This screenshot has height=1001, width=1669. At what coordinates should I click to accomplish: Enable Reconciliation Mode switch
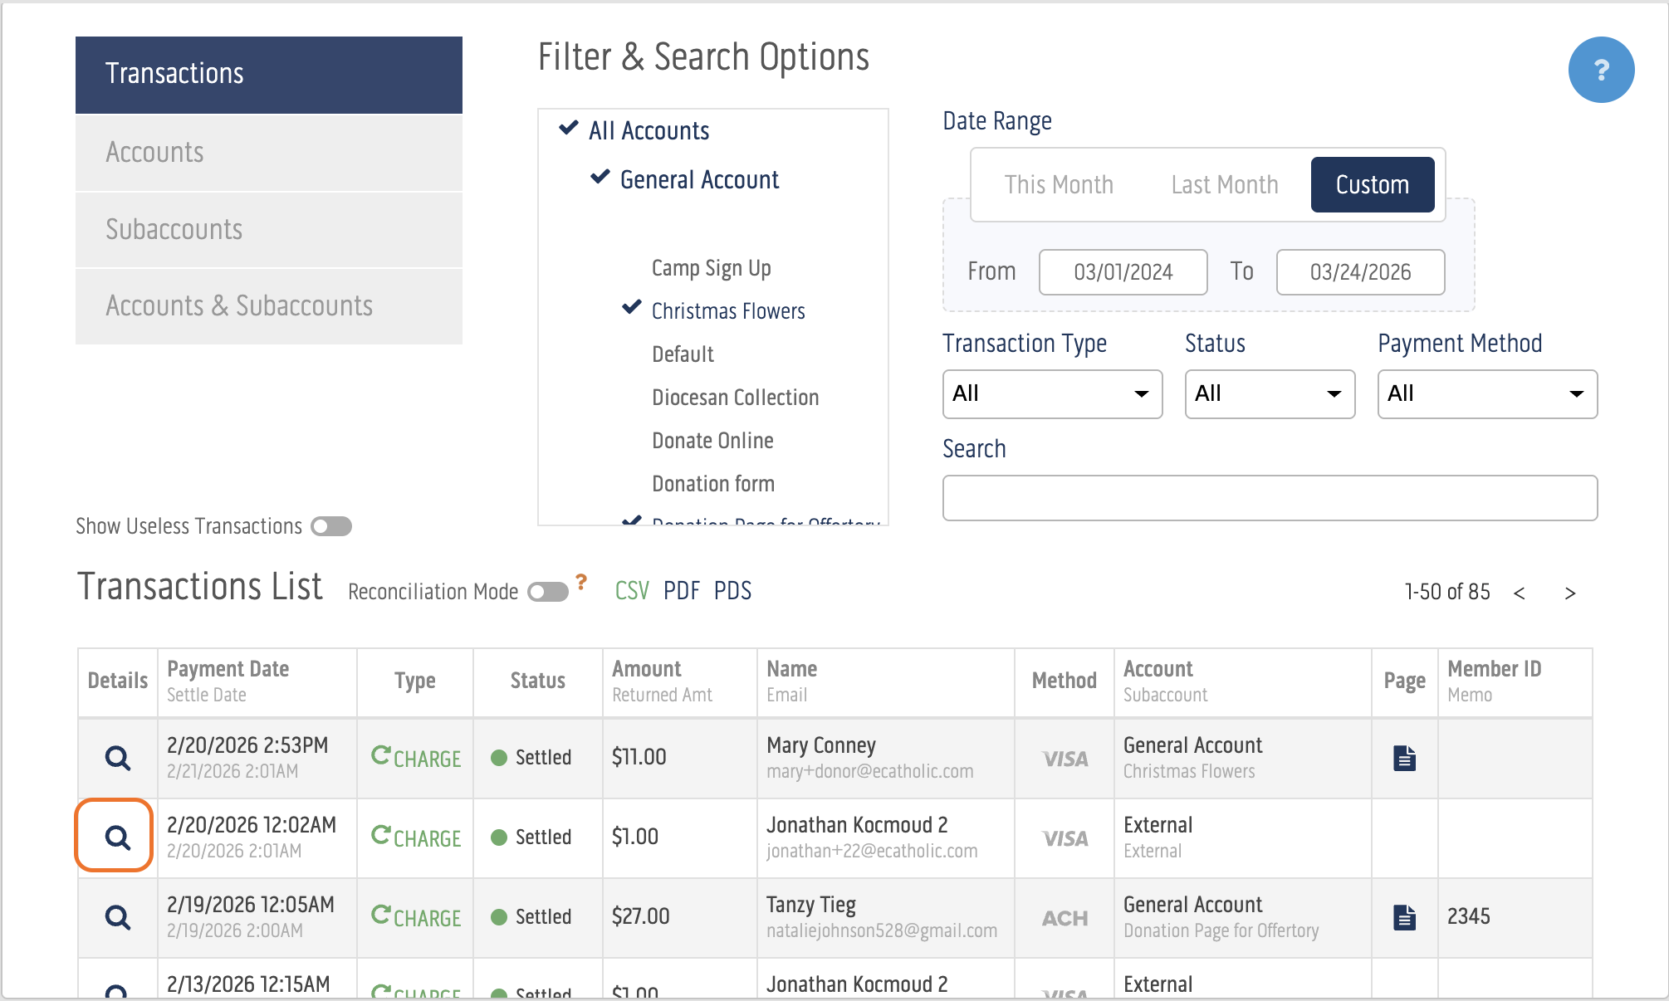(547, 592)
